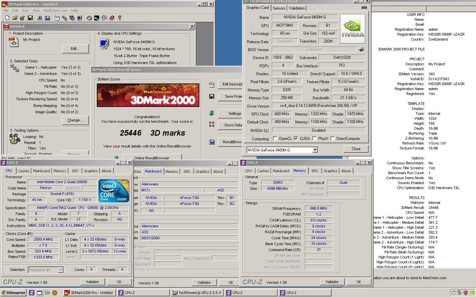Screen dimensions: 476x297
Task: Click Open project folder icon in 3DMark toolbar
Action: coord(15,18)
